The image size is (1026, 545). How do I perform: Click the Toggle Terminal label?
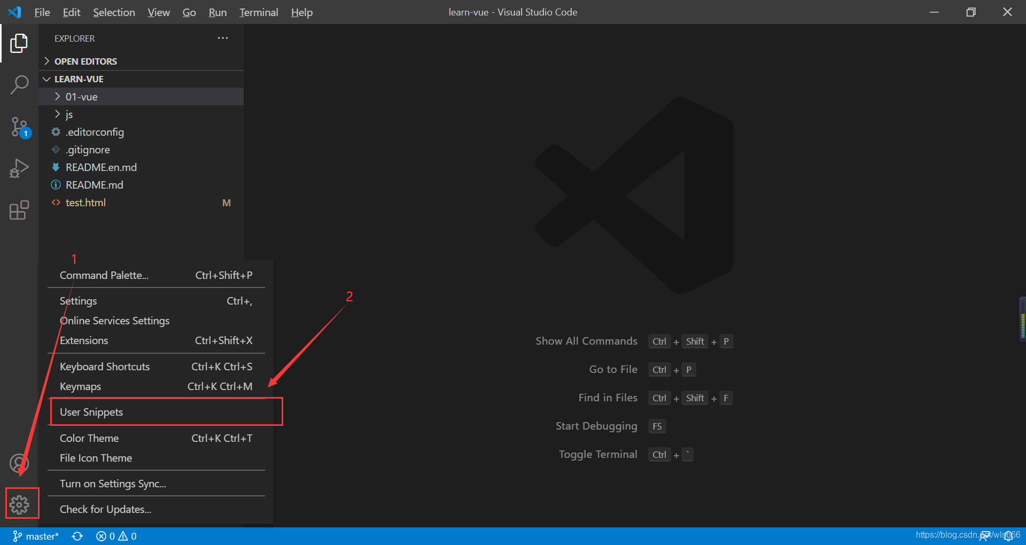coord(598,454)
